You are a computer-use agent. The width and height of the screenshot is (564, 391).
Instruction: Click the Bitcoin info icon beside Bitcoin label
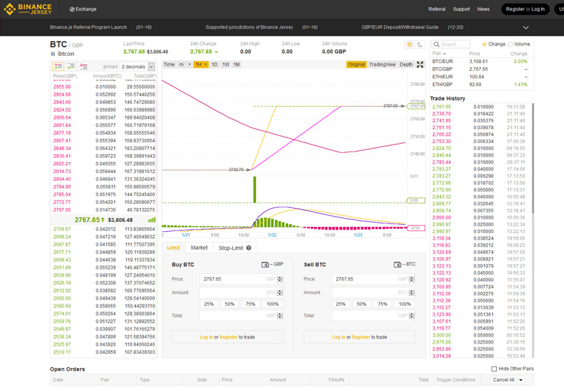(x=53, y=54)
